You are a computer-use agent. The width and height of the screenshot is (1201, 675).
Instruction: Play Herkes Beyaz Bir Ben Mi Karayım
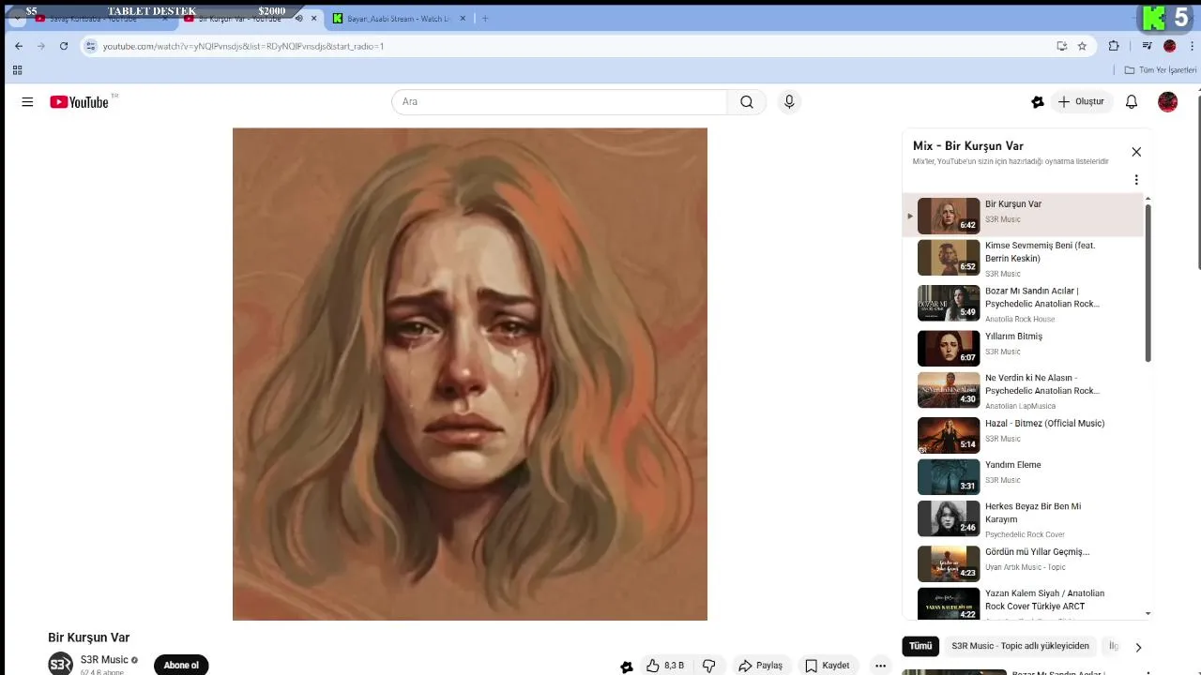(x=1025, y=518)
